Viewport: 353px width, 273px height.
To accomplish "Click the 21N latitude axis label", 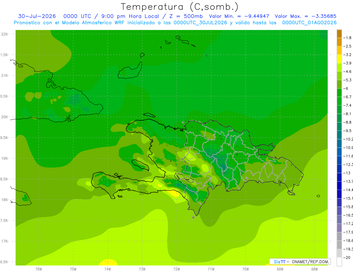I will pyautogui.click(x=4, y=75).
